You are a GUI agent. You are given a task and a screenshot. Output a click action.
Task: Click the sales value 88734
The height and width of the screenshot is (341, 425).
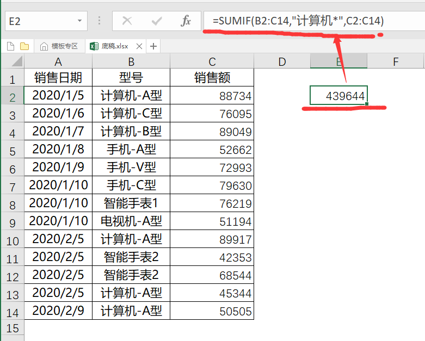coord(212,96)
